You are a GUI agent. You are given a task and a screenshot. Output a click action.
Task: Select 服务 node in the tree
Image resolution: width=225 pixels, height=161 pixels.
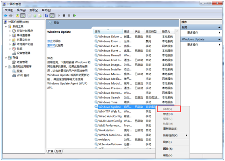click(x=19, y=71)
